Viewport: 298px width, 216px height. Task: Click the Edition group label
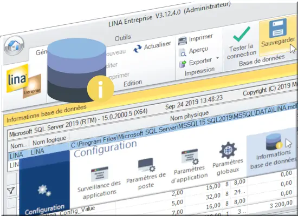pyautogui.click(x=133, y=83)
